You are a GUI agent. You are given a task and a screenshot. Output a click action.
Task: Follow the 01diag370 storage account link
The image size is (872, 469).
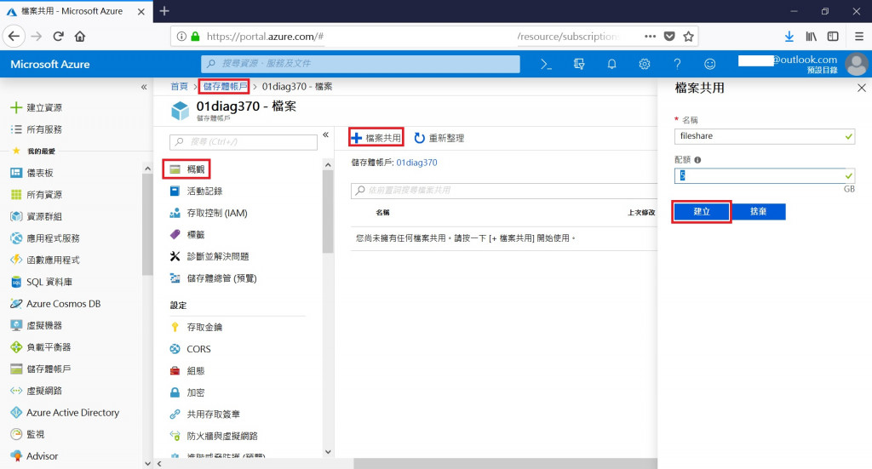tap(416, 163)
